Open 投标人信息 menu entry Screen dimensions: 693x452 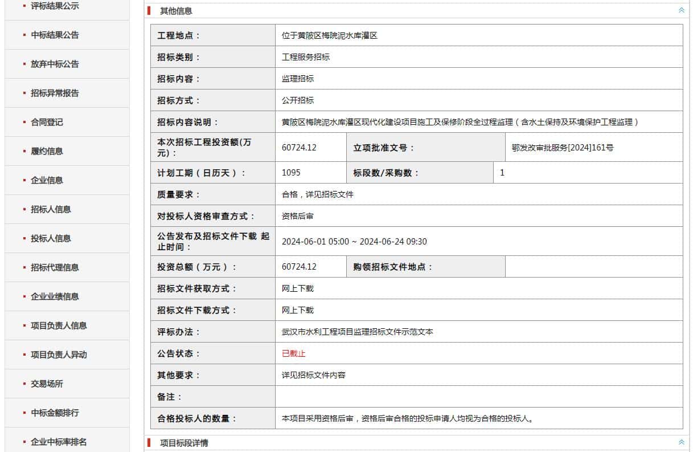[x=51, y=238]
